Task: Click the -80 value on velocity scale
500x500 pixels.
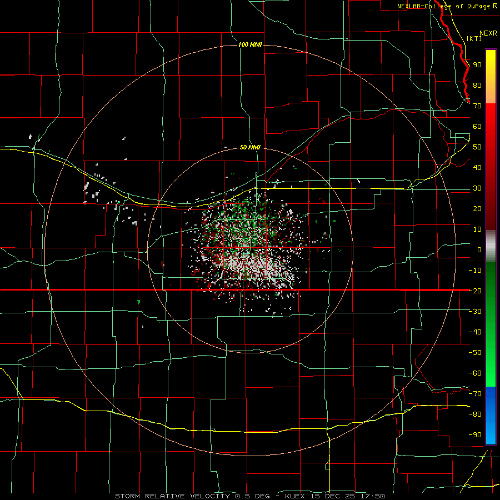Action: point(475,414)
